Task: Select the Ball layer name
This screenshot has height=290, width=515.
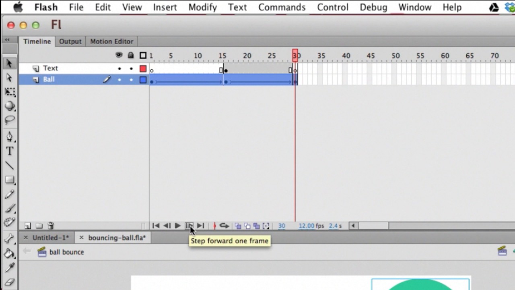Action: 49,80
